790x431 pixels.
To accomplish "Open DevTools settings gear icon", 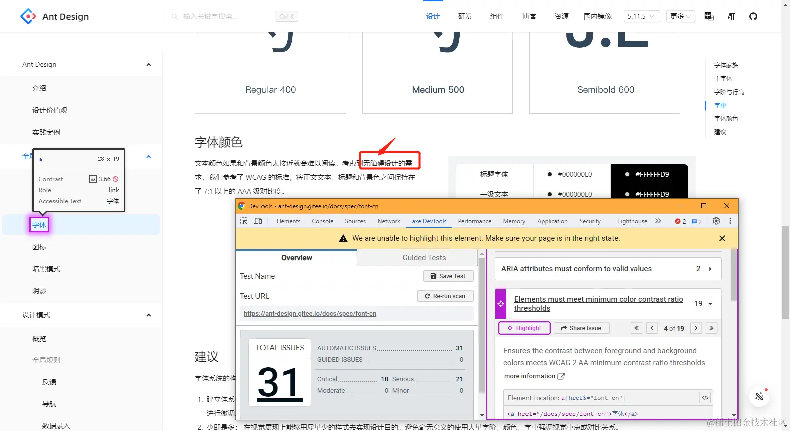I will click(x=716, y=221).
